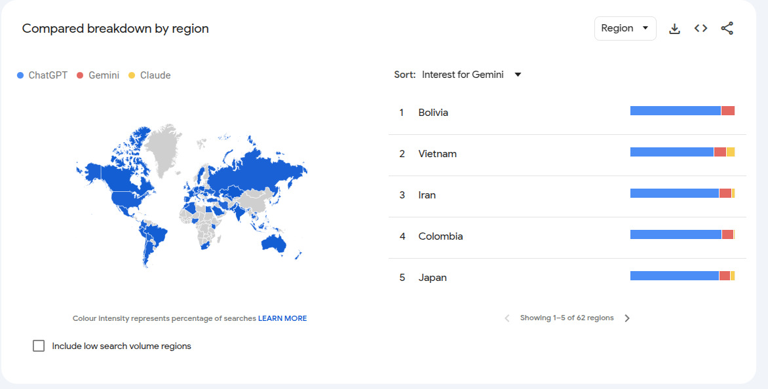The width and height of the screenshot is (768, 389).
Task: Click the blue ChatGPT legend dot
Action: pyautogui.click(x=20, y=75)
